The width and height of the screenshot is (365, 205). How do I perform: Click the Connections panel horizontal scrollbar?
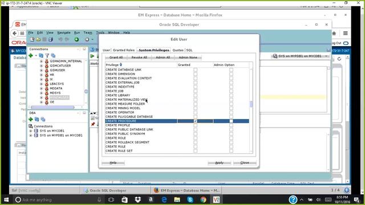point(53,107)
